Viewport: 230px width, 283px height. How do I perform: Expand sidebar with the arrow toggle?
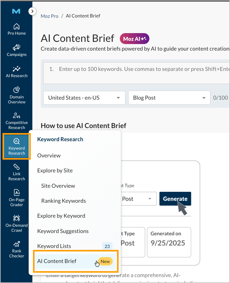[32, 11]
